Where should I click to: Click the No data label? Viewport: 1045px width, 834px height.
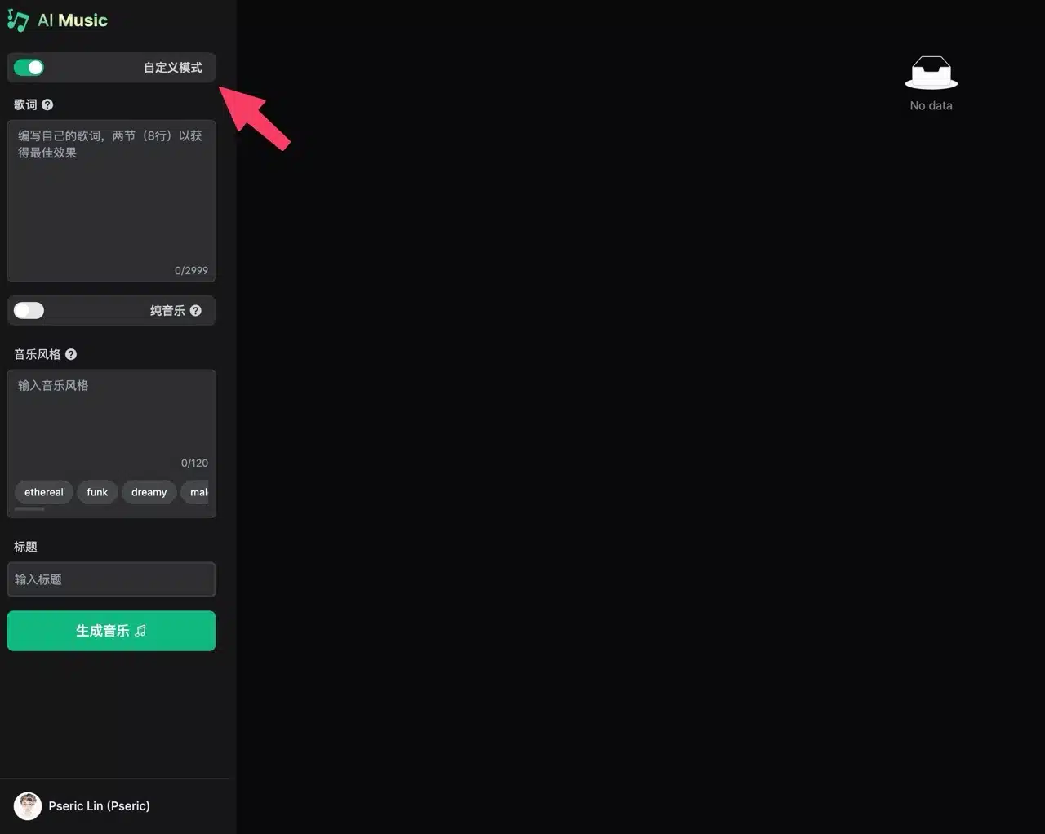tap(931, 105)
